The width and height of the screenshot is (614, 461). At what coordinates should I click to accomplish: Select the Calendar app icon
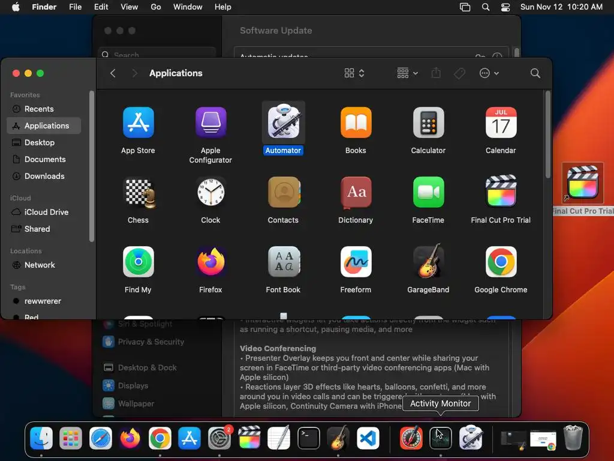[501, 122]
